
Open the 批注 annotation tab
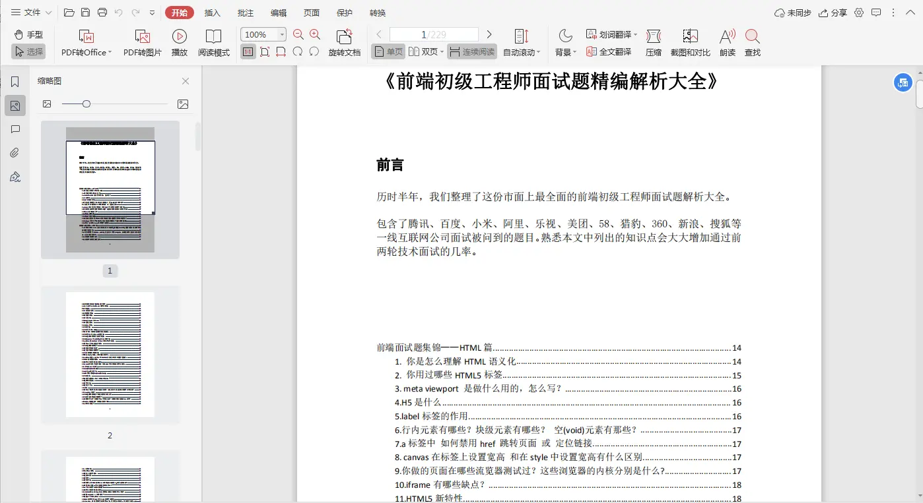[245, 12]
